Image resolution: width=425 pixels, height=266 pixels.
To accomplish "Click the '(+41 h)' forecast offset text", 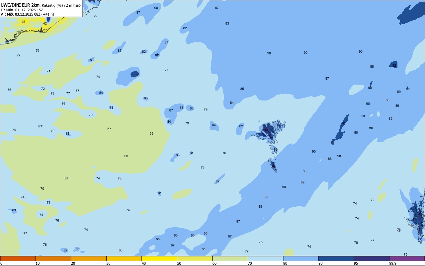I will tap(48, 14).
